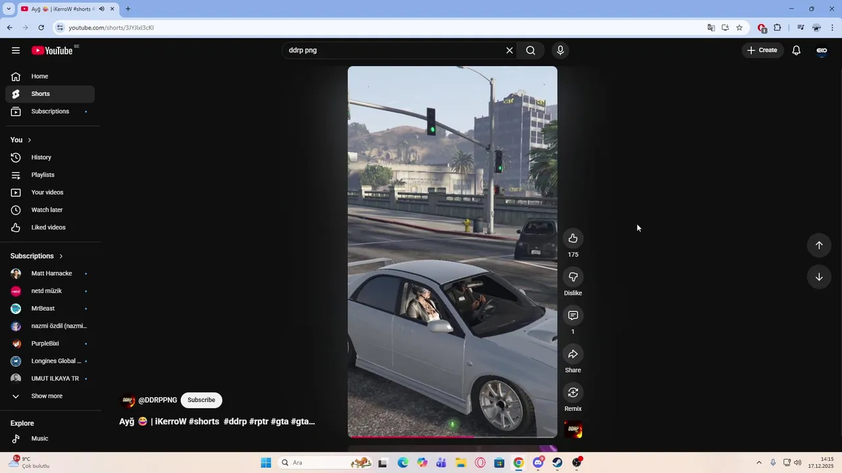842x473 pixels.
Task: Click the Create button
Action: [x=762, y=51]
